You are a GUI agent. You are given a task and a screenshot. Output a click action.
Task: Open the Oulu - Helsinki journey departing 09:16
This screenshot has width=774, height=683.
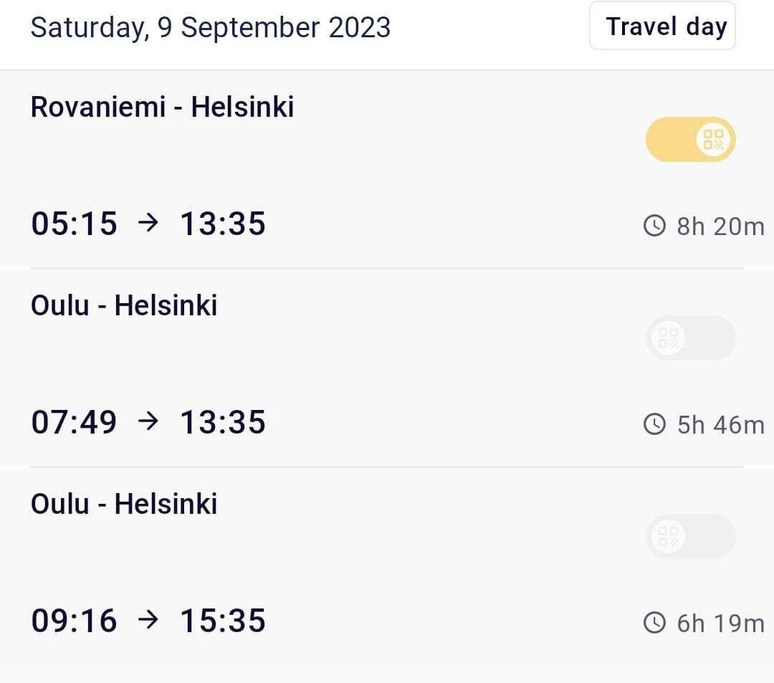pyautogui.click(x=124, y=504)
